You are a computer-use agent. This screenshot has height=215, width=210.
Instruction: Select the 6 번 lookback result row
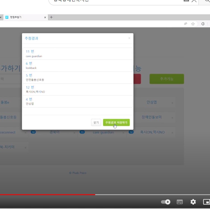[78, 66]
